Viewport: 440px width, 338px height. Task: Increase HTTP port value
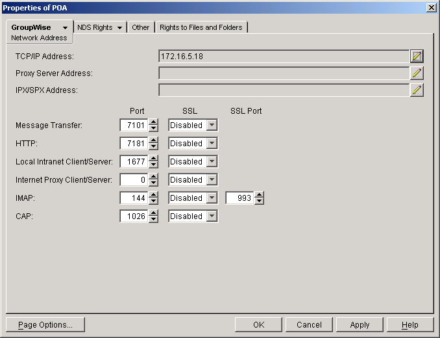pos(153,140)
